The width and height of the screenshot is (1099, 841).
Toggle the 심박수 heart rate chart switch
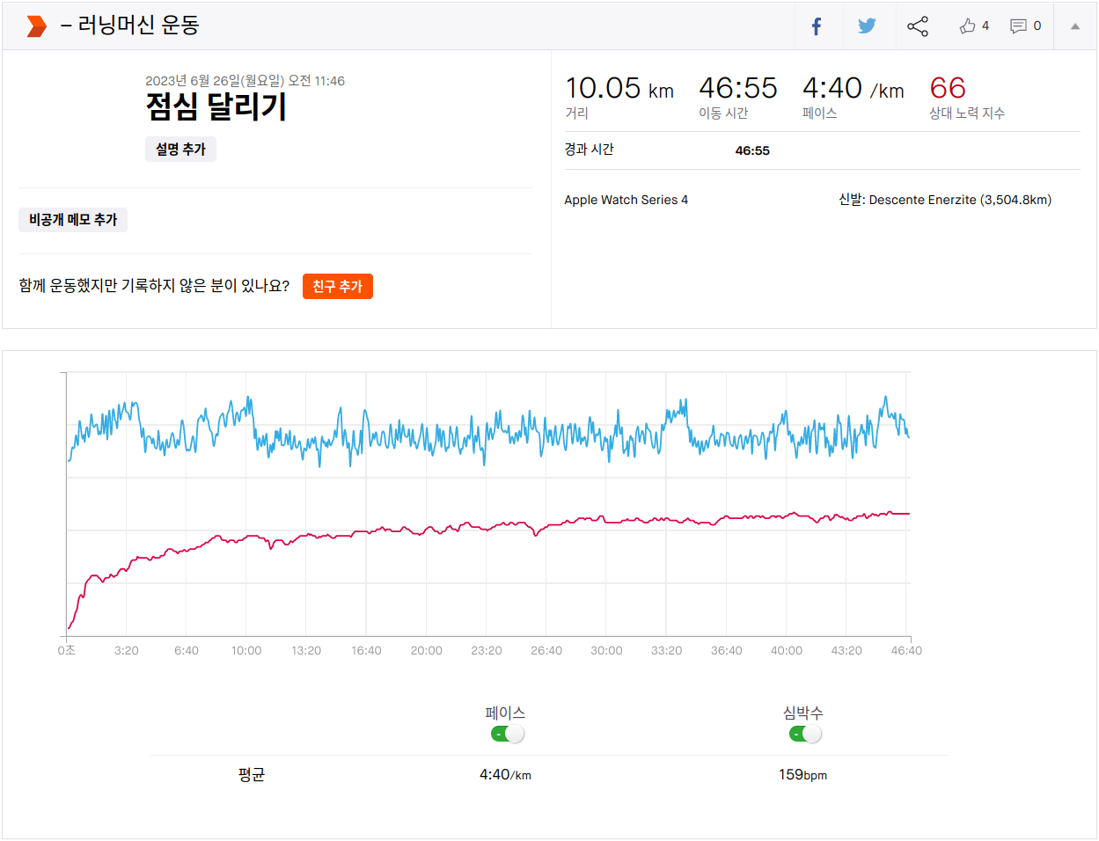(805, 734)
